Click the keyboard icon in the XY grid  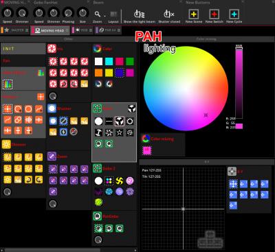tap(210, 240)
